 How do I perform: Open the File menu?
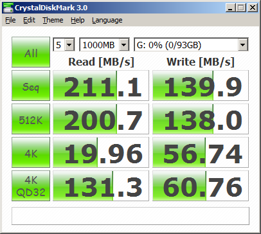pyautogui.click(x=10, y=20)
